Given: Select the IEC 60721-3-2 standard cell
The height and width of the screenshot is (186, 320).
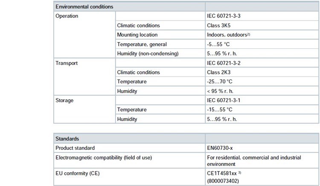Looking at the screenshot, I should [225, 63].
